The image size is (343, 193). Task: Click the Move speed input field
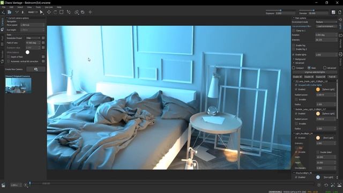32,25
